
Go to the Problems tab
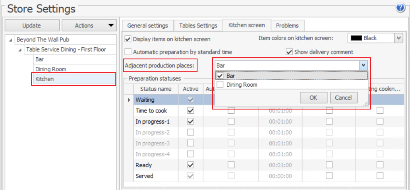[x=287, y=26]
